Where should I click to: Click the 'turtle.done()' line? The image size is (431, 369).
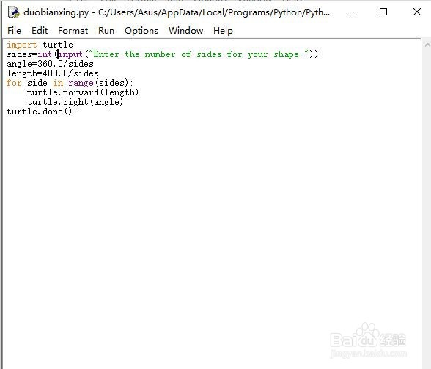point(40,112)
